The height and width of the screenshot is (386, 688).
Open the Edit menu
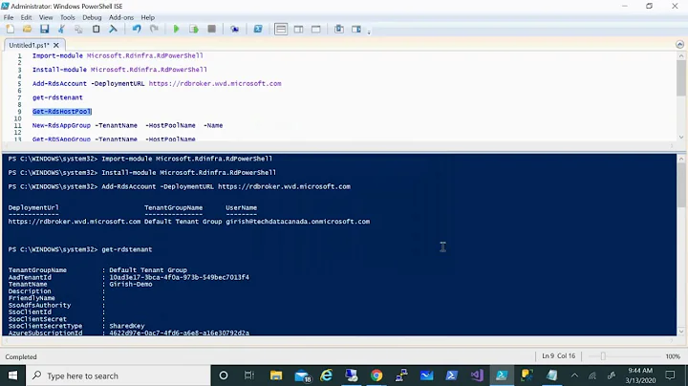point(27,17)
